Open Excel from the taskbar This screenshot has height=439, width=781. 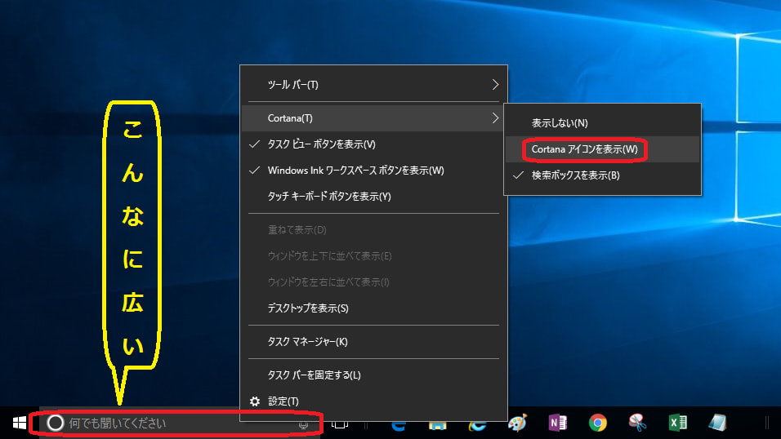click(x=677, y=423)
